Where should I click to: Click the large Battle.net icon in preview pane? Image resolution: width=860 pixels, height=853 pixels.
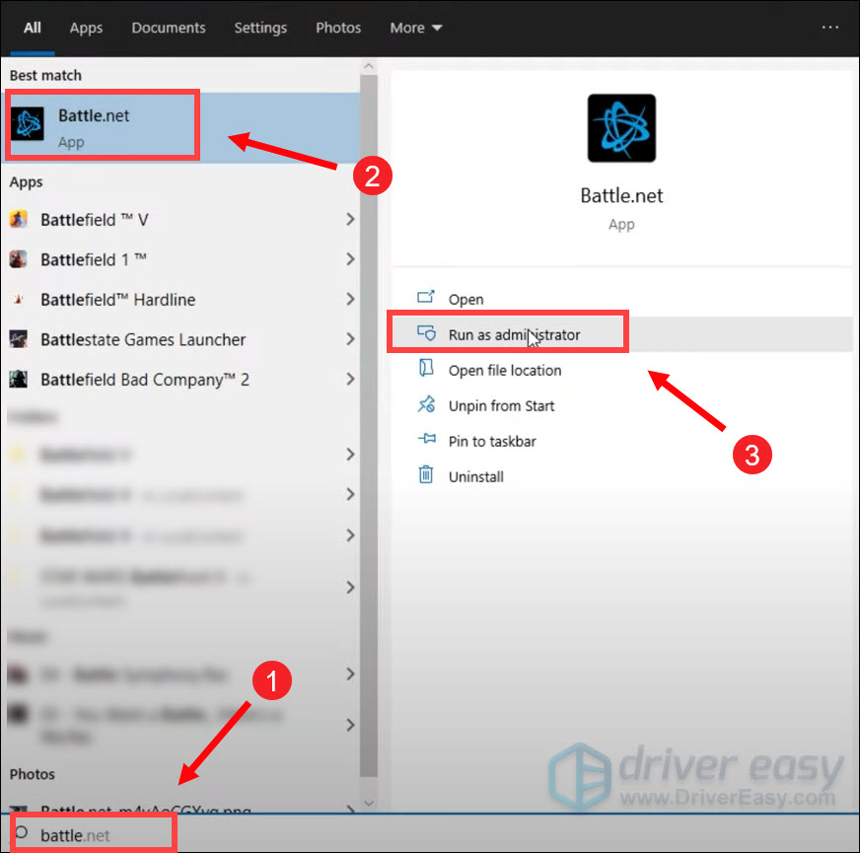[621, 128]
